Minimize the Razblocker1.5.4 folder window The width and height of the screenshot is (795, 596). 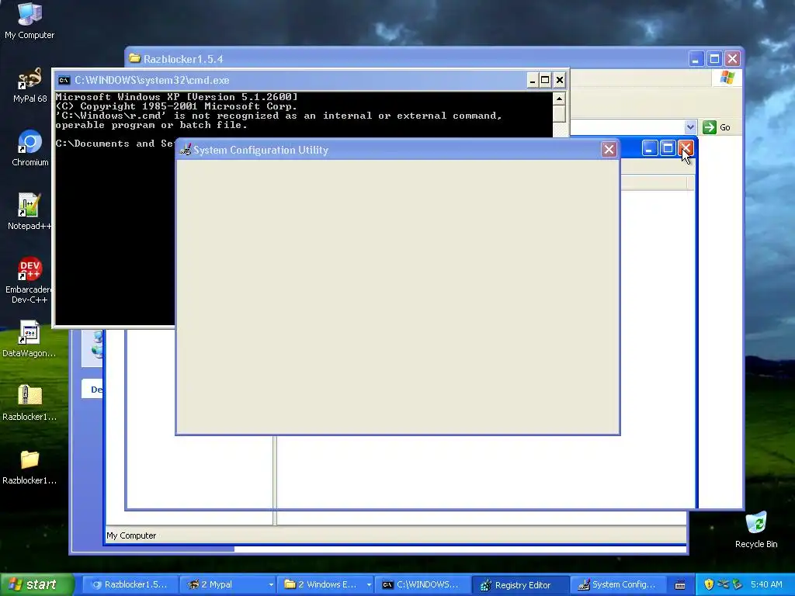(x=696, y=59)
